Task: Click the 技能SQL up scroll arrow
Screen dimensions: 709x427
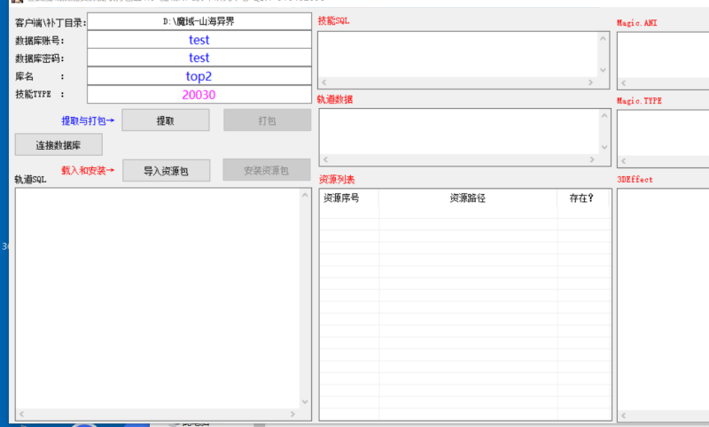Action: pyautogui.click(x=604, y=38)
